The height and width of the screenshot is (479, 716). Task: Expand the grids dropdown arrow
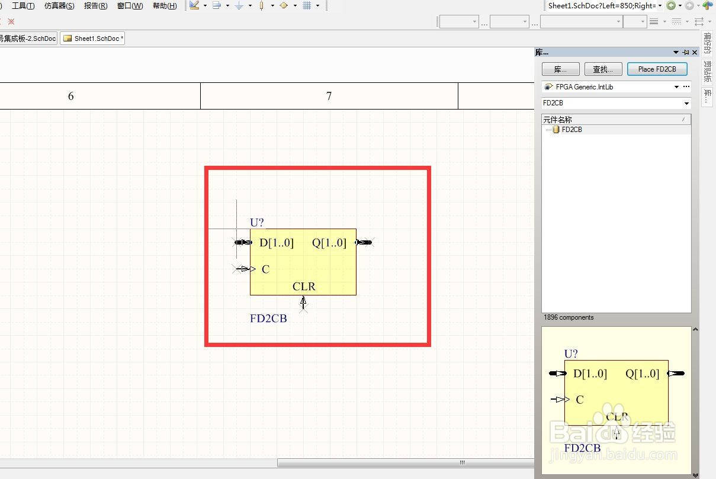tap(317, 6)
